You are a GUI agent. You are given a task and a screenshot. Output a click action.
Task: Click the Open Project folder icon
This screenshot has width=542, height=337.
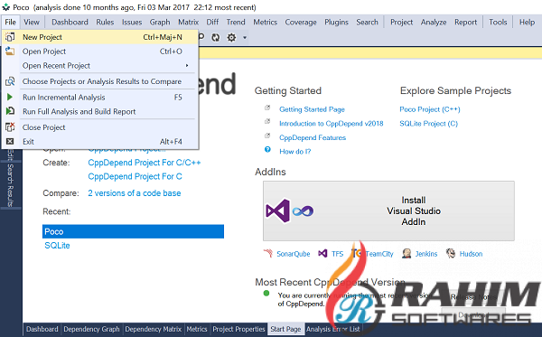[x=10, y=51]
